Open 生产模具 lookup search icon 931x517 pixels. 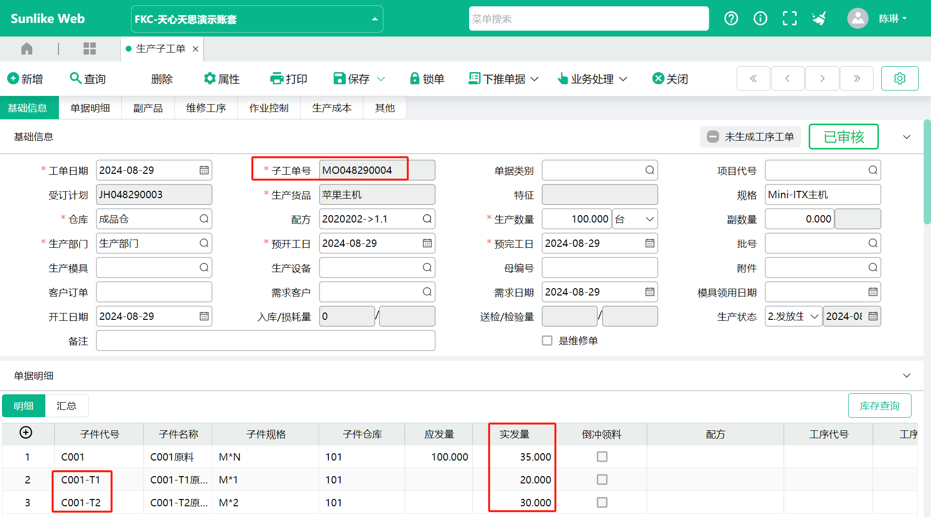coord(204,267)
